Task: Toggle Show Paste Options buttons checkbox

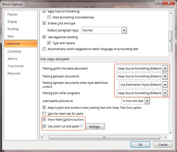Action: pos(44,119)
